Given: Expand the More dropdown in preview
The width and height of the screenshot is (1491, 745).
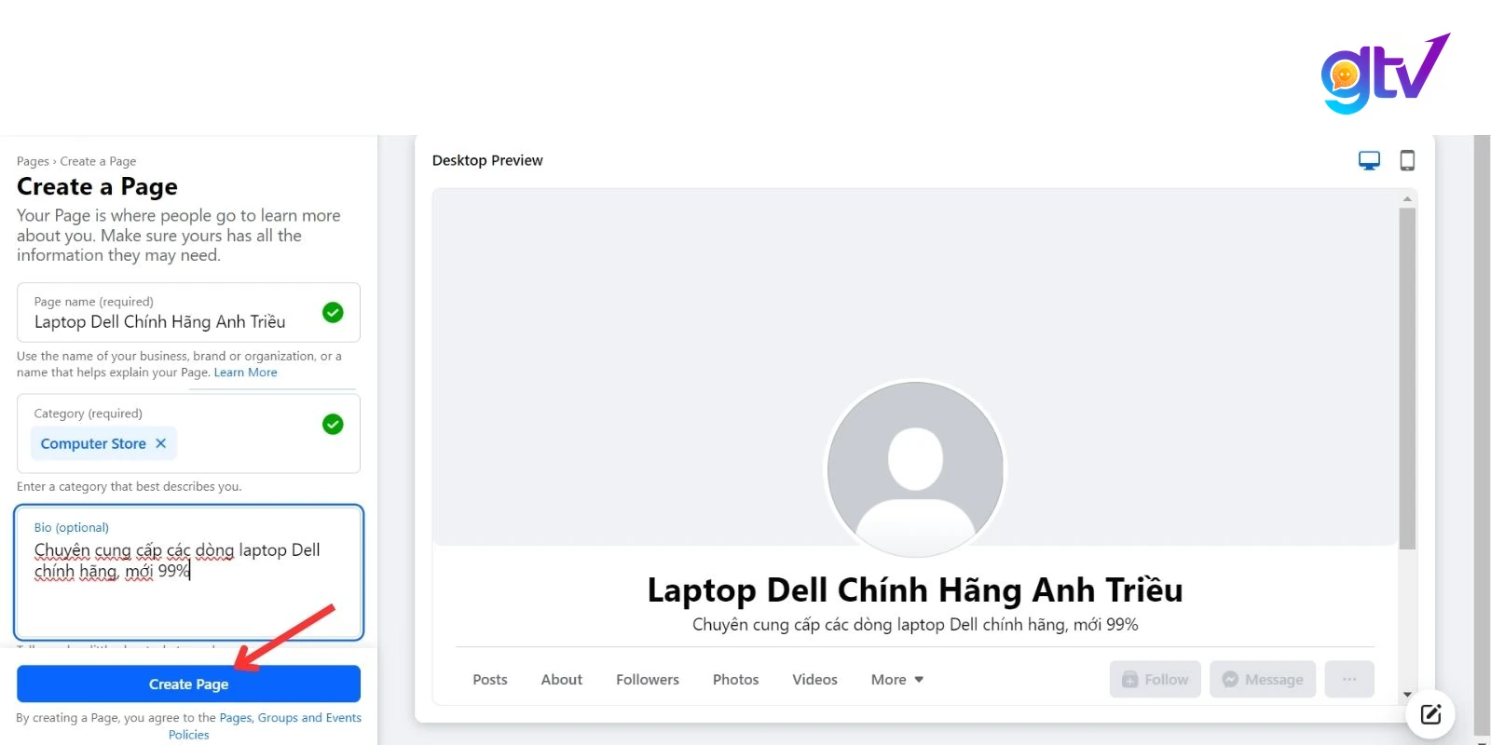Looking at the screenshot, I should [x=897, y=680].
